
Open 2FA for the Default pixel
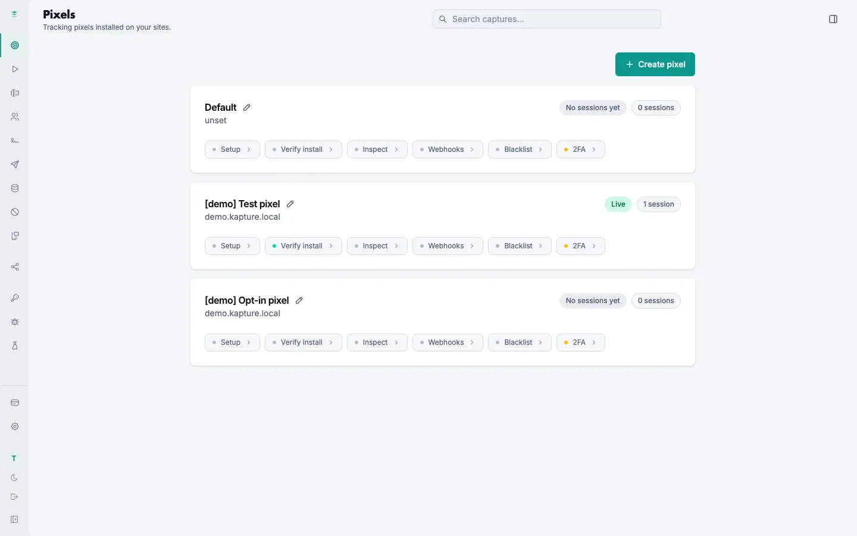(x=581, y=149)
